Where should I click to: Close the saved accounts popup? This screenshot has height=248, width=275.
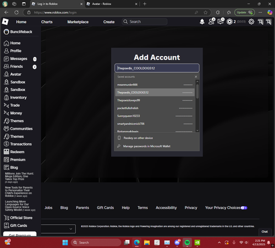pos(196,77)
